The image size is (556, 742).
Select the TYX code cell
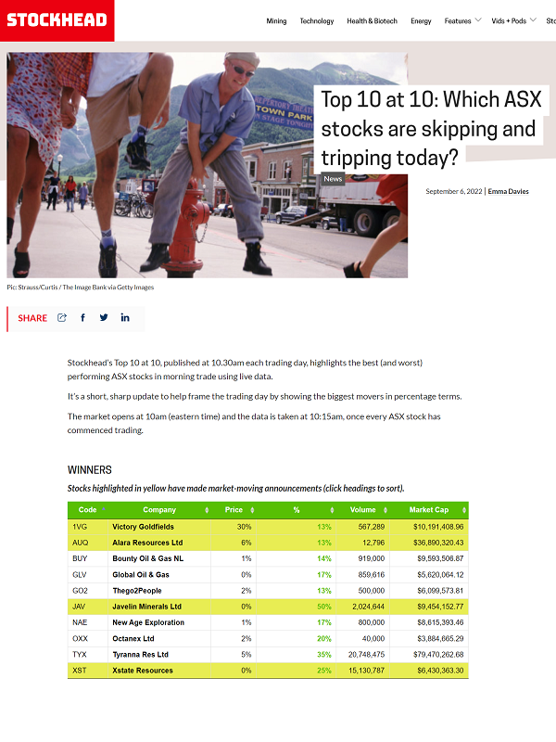click(88, 655)
